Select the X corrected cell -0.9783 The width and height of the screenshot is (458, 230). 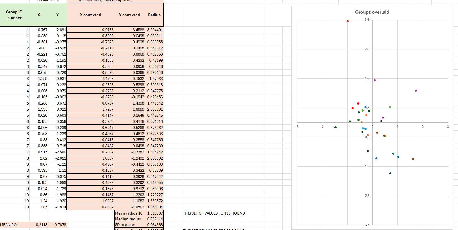(x=91, y=30)
